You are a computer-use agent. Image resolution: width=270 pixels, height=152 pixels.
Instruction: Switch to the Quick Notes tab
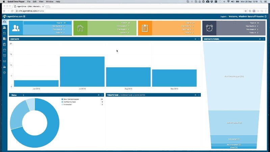140,95
